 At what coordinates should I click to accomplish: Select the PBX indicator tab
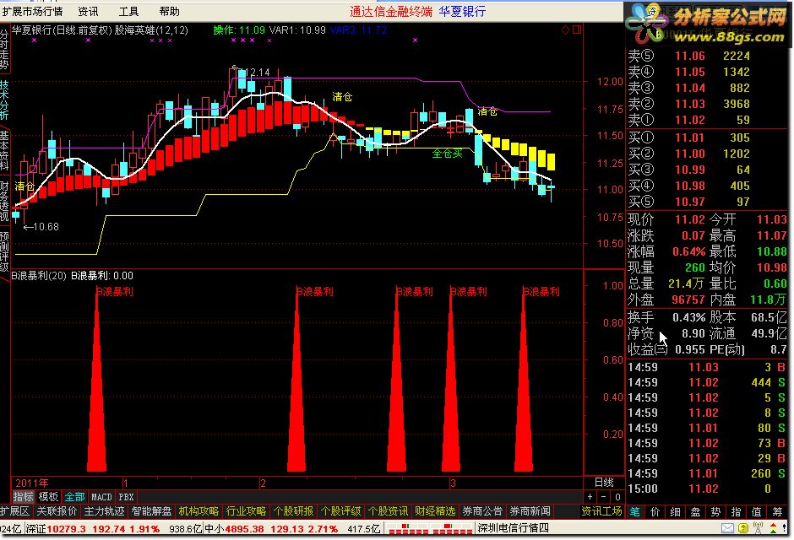(126, 497)
